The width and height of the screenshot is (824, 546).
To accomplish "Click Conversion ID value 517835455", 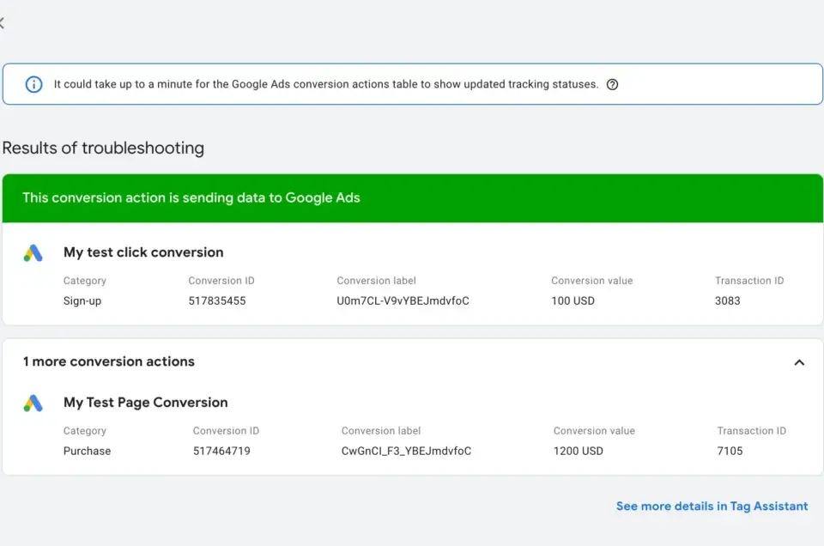I will [x=217, y=301].
